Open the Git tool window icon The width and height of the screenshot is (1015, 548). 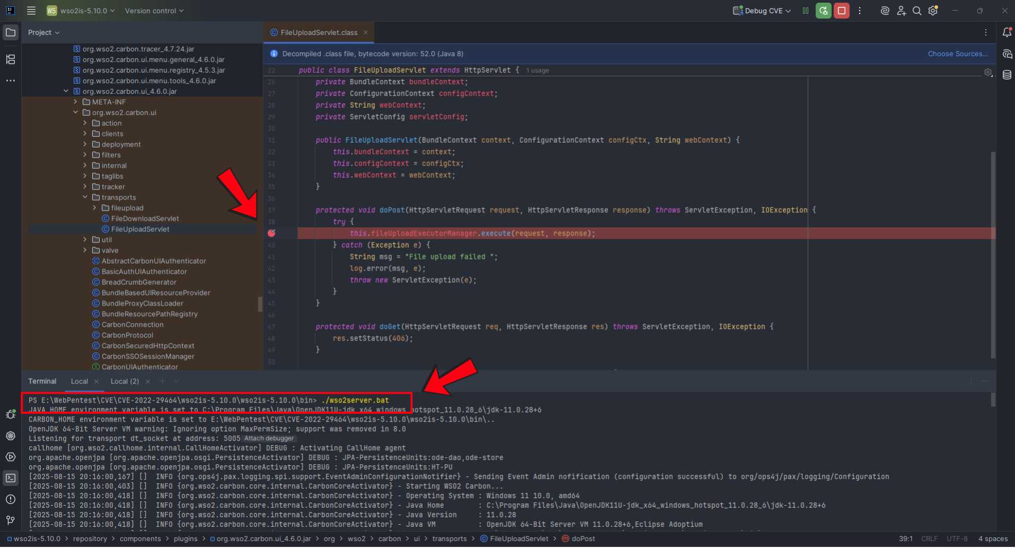click(11, 520)
